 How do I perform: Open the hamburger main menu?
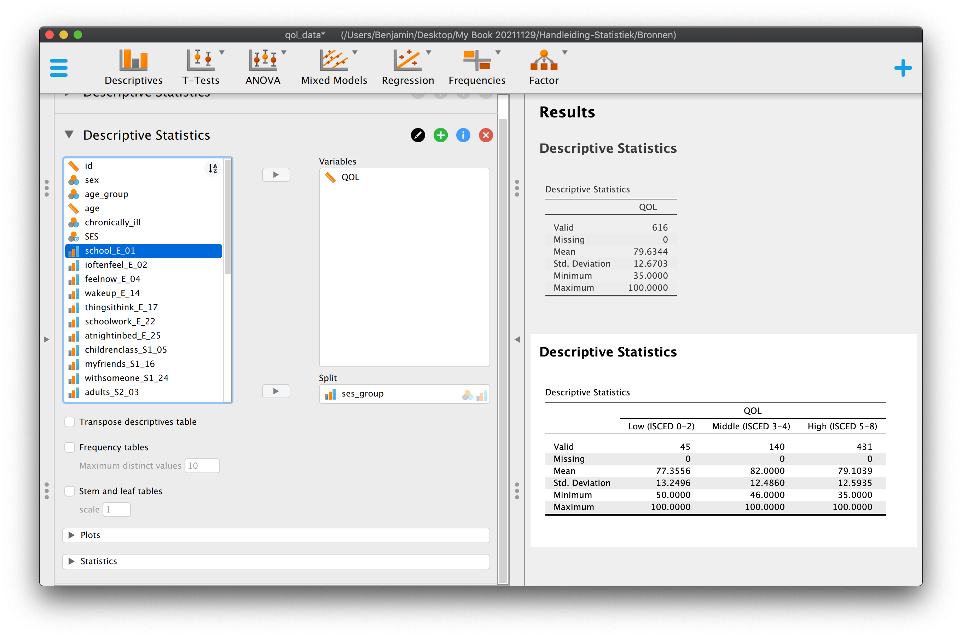click(x=59, y=68)
